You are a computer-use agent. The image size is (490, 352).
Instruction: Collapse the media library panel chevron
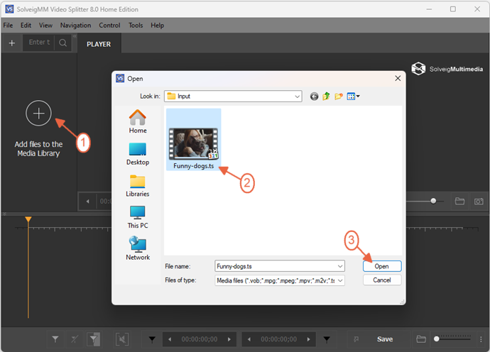click(75, 36)
